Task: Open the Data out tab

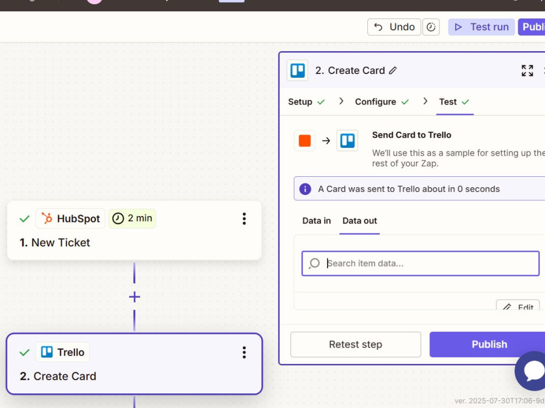Action: [x=360, y=221]
